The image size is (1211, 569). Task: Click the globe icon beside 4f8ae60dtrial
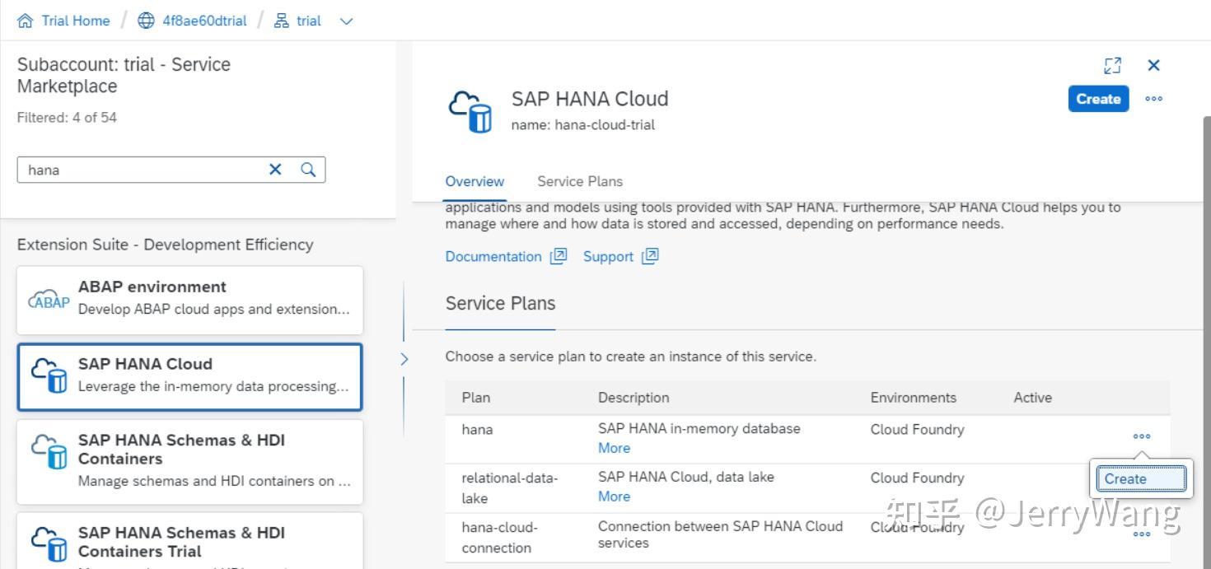[146, 20]
